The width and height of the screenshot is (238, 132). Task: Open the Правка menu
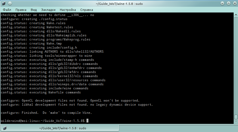(x=21, y=10)
